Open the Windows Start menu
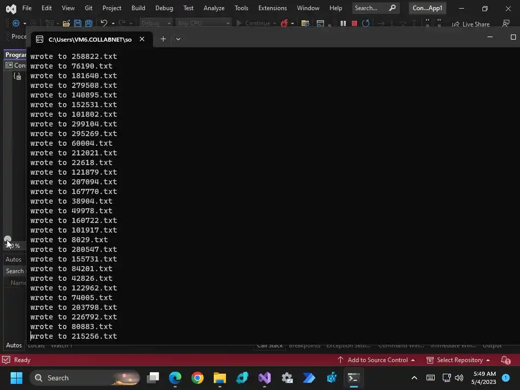This screenshot has height=390, width=520. 16,378
